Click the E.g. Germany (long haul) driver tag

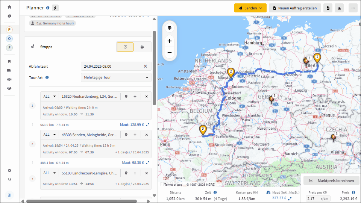pyautogui.click(x=53, y=23)
